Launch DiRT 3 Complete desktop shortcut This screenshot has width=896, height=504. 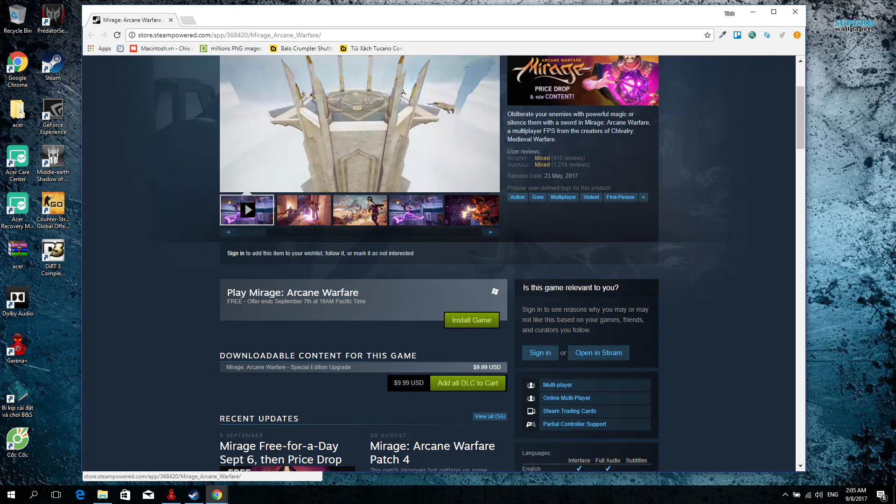point(53,258)
